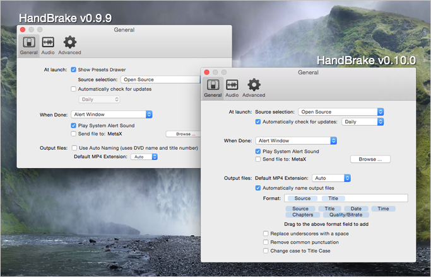This screenshot has width=431, height=277.
Task: Toggle Play System Alert Sound in v0.9.9 window
Action: click(x=73, y=125)
